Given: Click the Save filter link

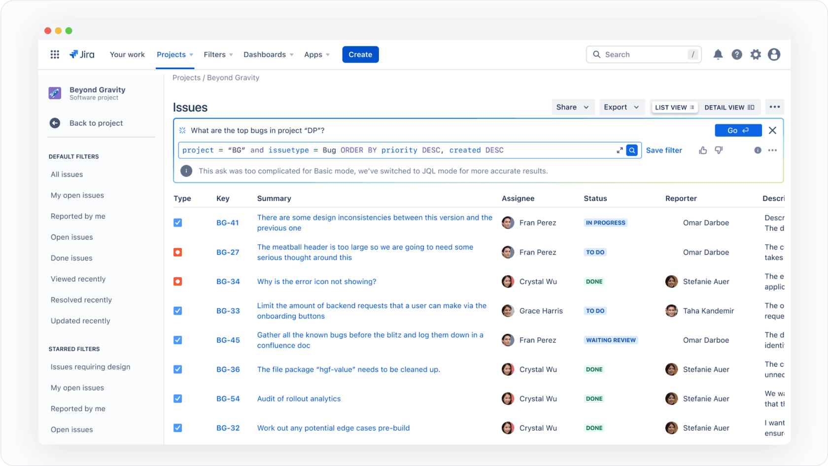Looking at the screenshot, I should tap(664, 150).
